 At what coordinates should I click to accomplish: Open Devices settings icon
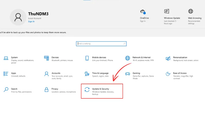(x=47, y=58)
